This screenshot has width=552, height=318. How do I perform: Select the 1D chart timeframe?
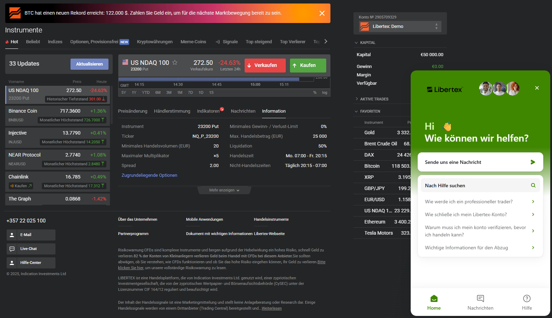tap(201, 93)
